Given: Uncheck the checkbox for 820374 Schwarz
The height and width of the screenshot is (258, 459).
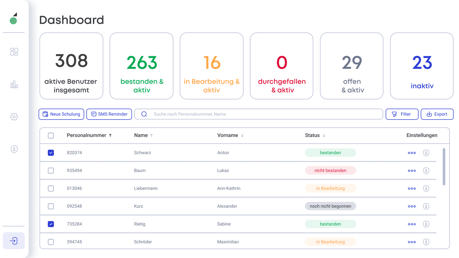Looking at the screenshot, I should coord(51,153).
